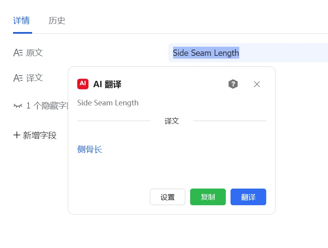
Task: Click the 1 个隐藏字段 text
Action: (48, 106)
